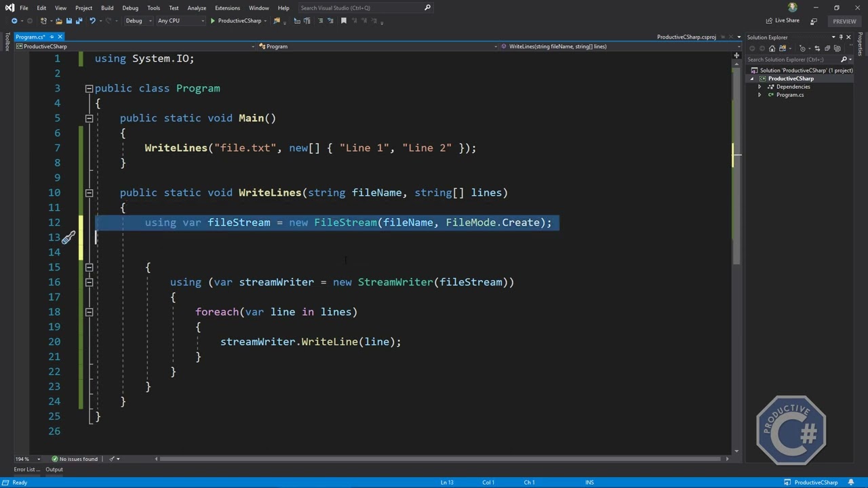
Task: Open the Send Feedback icon
Action: coord(814,21)
